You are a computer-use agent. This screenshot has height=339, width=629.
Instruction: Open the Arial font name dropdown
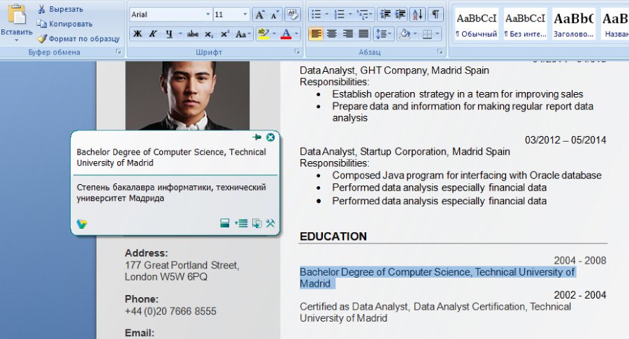(x=208, y=15)
